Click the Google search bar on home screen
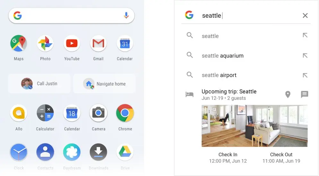 pyautogui.click(x=71, y=16)
